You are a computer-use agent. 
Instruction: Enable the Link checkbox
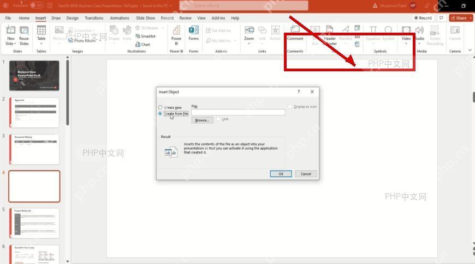tap(218, 119)
